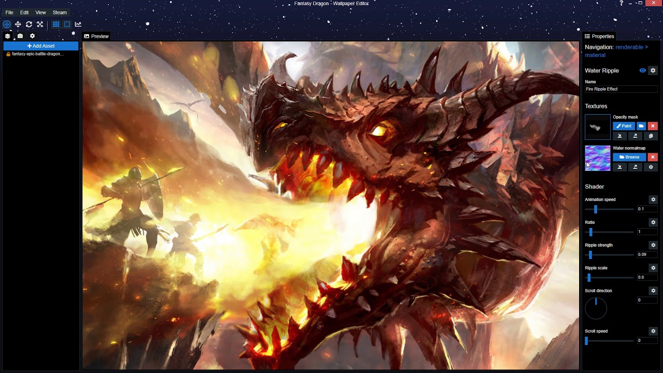Image resolution: width=663 pixels, height=373 pixels.
Task: Click import icon under Water normalmap
Action: 619,167
